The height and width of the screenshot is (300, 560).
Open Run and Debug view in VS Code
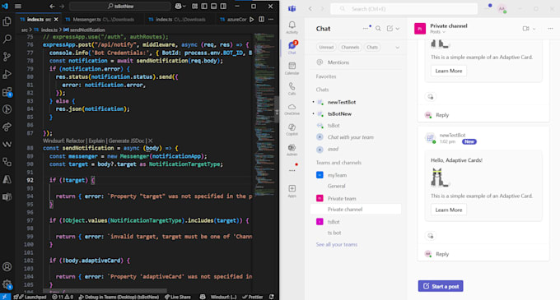tap(7, 74)
